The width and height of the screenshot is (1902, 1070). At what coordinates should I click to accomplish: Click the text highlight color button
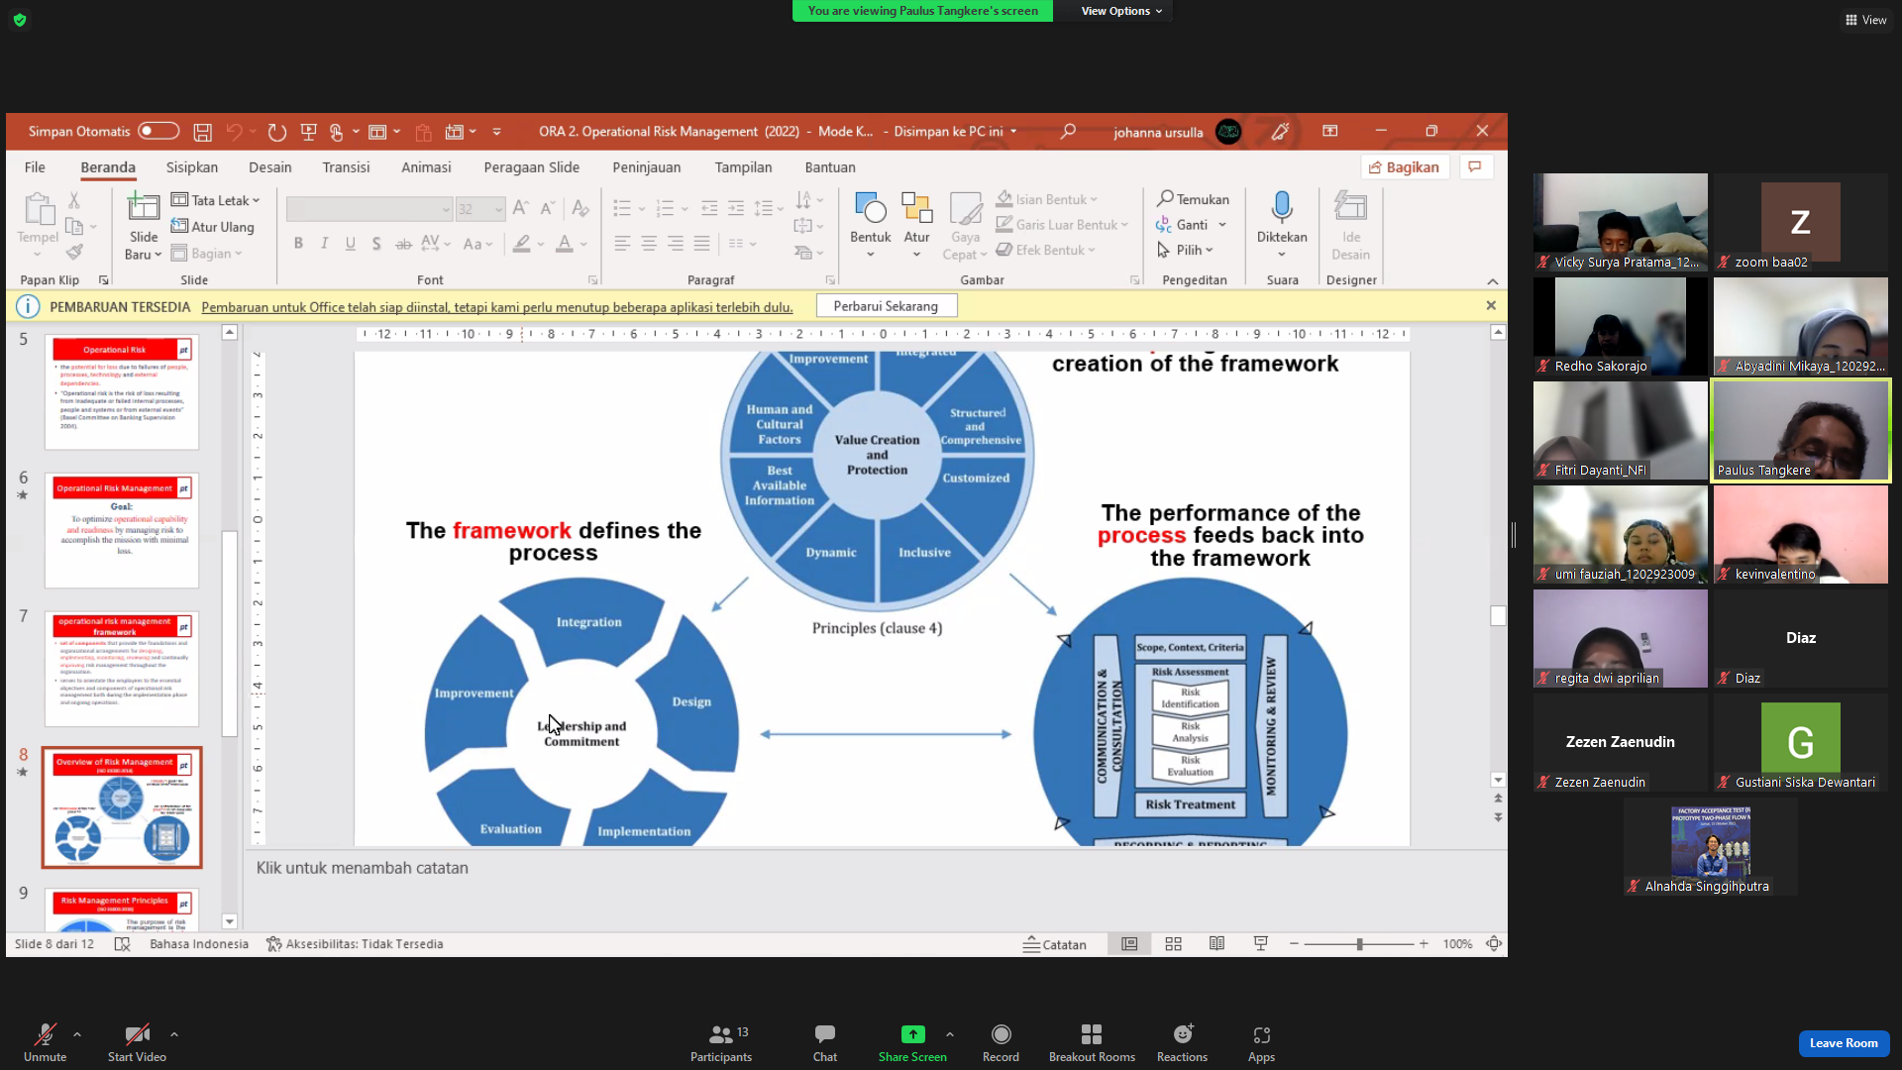[522, 244]
